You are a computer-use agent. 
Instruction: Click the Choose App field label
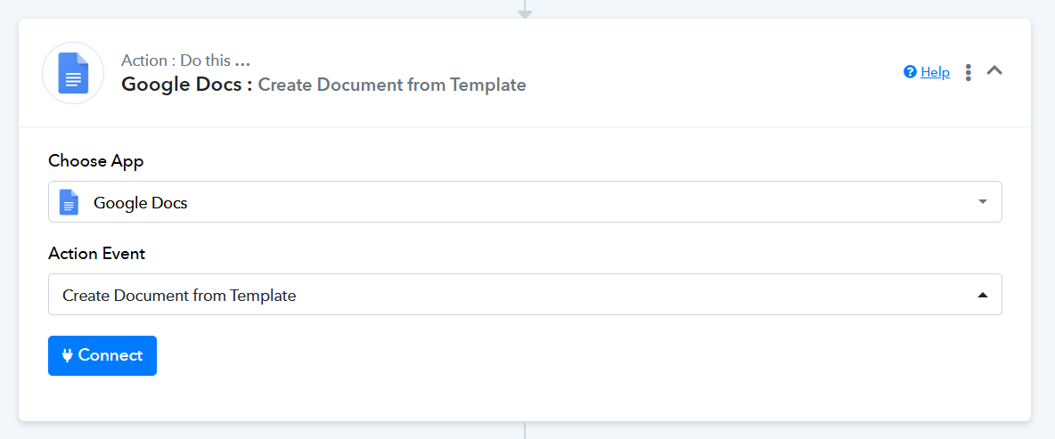click(x=96, y=161)
